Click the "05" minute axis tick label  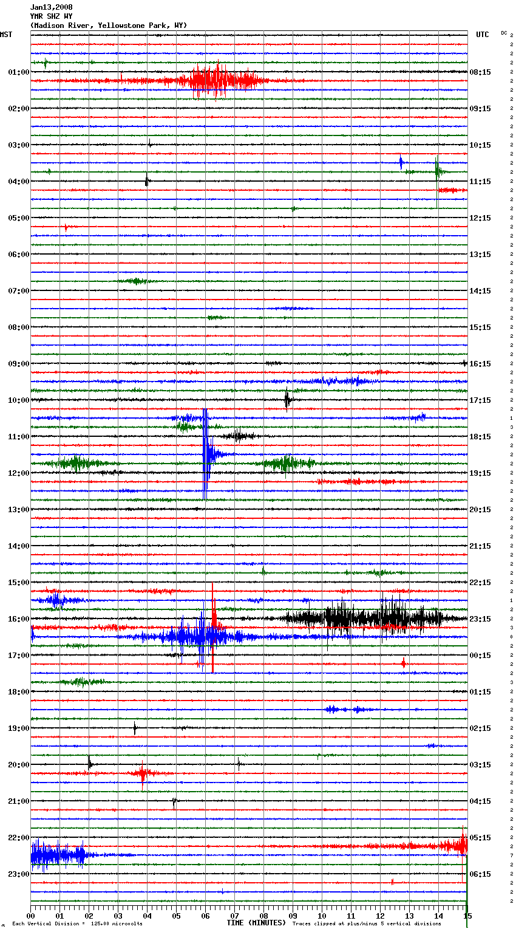pos(176,916)
